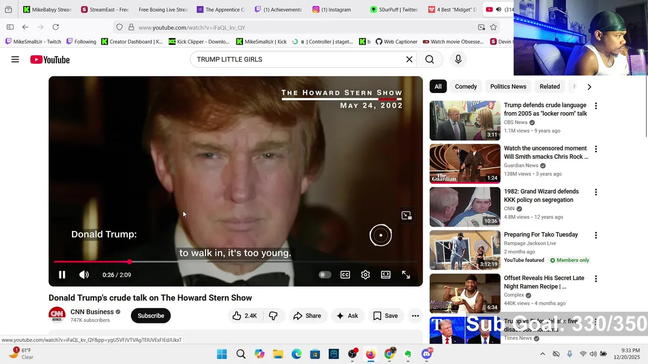Viewport: 648px width, 364px height.
Task: Enter full screen mode
Action: pyautogui.click(x=406, y=275)
